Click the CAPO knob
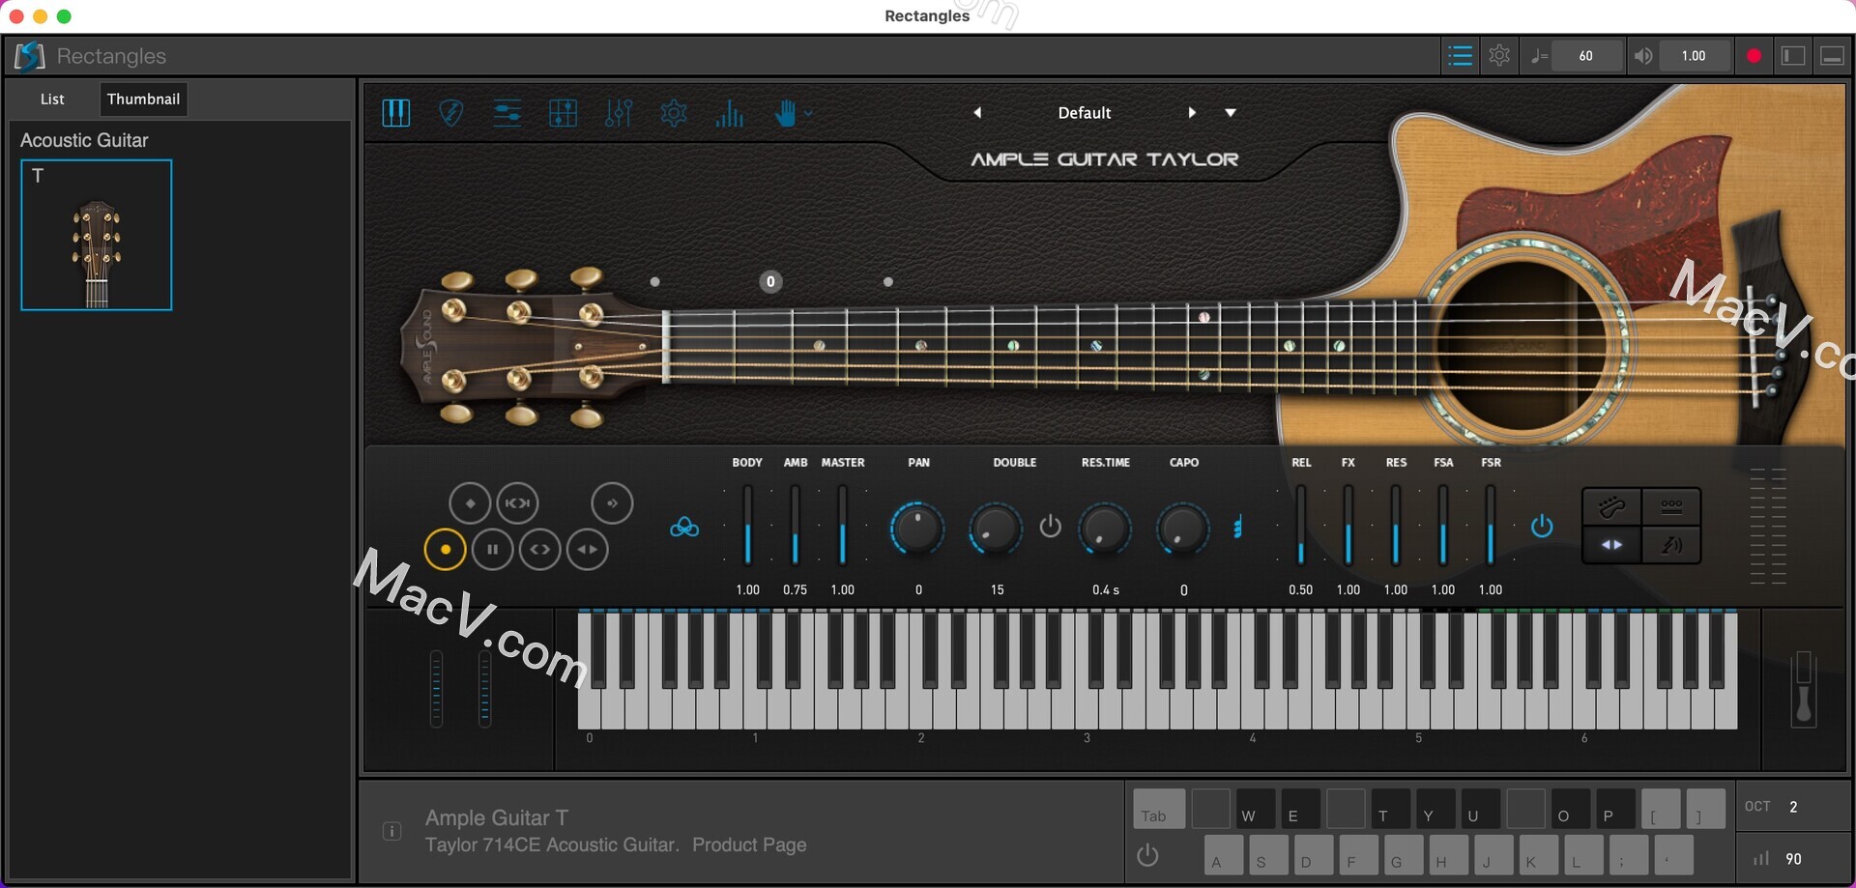This screenshot has height=888, width=1856. click(1182, 529)
